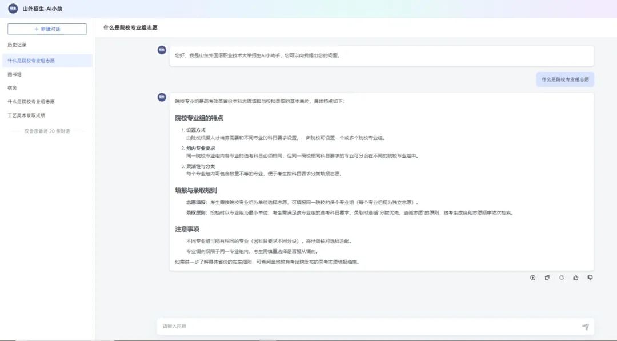Play the AI response audio
Screen dimensions: 617x341
click(x=532, y=278)
